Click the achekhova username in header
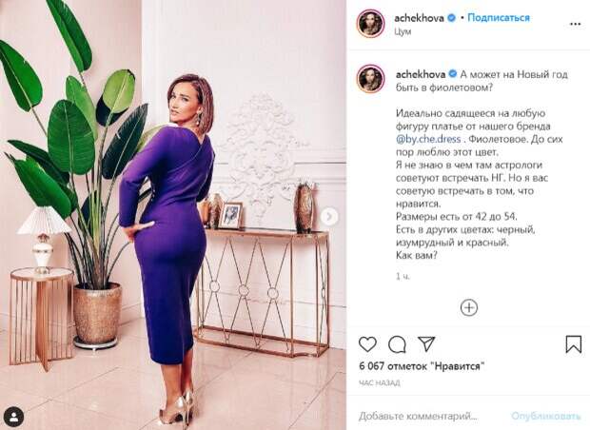Viewport: 590px width, 430px height. pos(419,18)
